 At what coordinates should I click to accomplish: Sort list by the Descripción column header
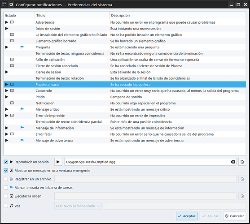[x=178, y=15]
